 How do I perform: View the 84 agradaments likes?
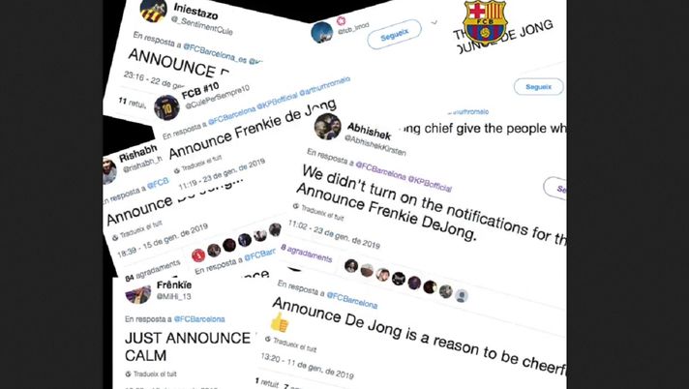(x=153, y=271)
